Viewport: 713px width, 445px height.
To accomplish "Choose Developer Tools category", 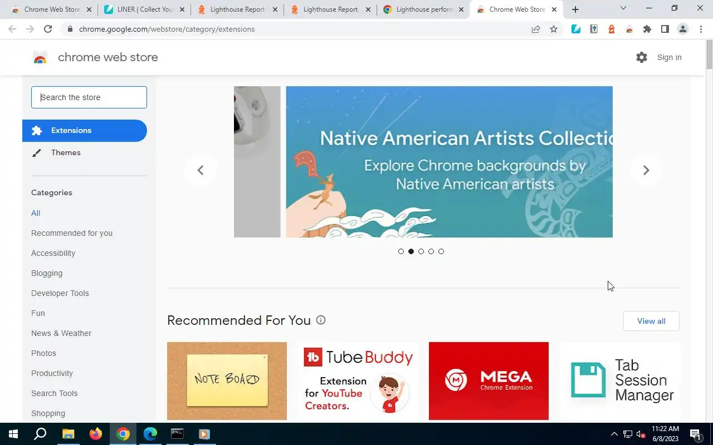I will point(60,293).
